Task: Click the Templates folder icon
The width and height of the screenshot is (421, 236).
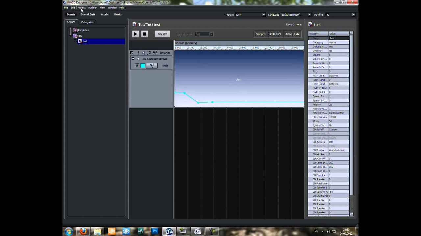Action: coord(75,30)
